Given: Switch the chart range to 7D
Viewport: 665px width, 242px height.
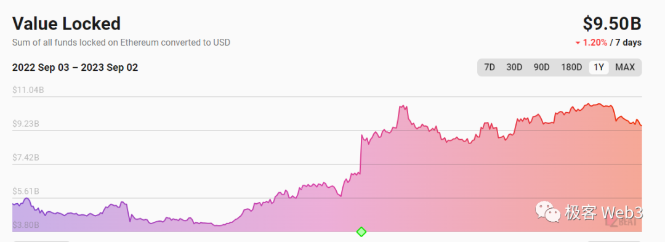Looking at the screenshot, I should [490, 67].
